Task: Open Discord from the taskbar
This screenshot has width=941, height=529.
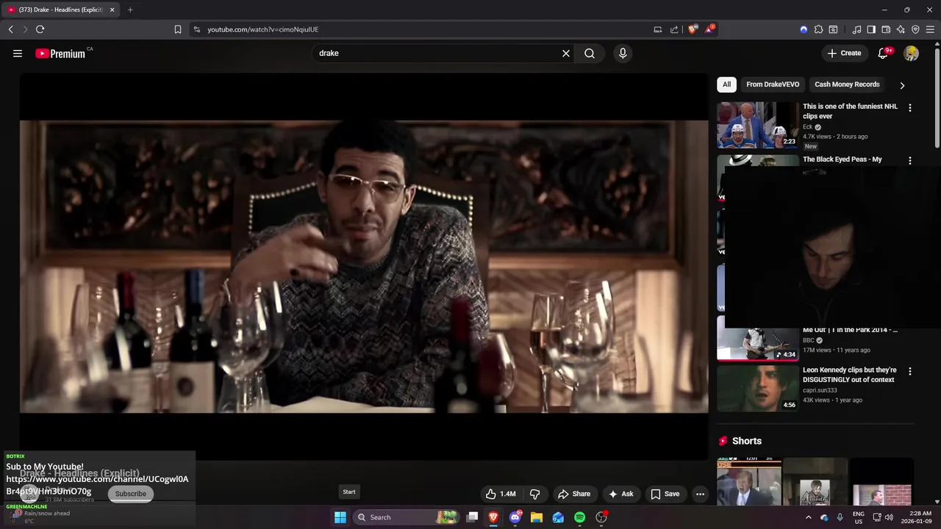Action: tap(515, 517)
